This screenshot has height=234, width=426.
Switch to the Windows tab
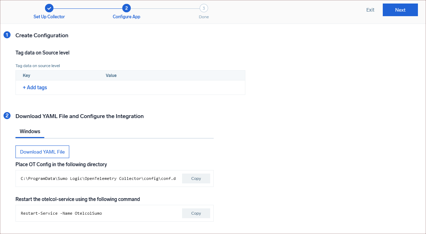[x=30, y=131]
